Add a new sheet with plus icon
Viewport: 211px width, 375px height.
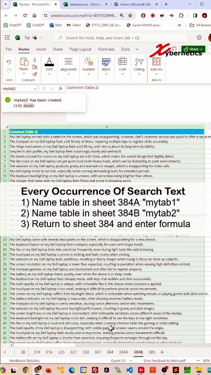[162, 352]
